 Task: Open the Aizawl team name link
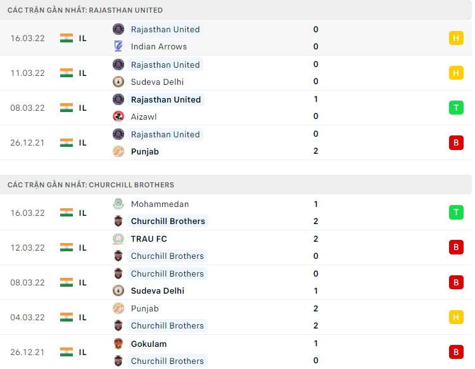pos(144,116)
